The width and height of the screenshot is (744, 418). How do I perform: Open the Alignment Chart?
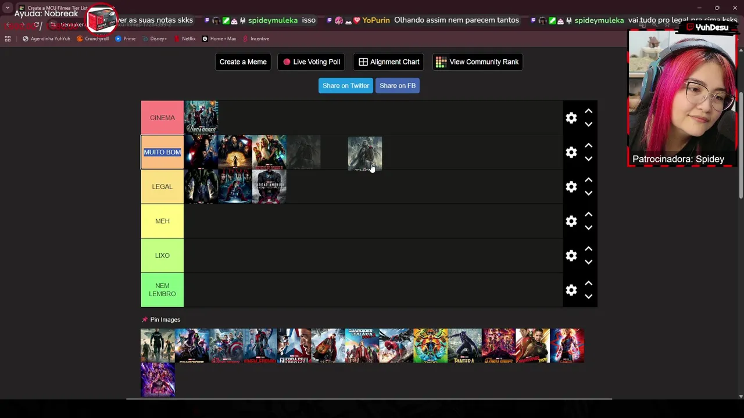tap(389, 62)
